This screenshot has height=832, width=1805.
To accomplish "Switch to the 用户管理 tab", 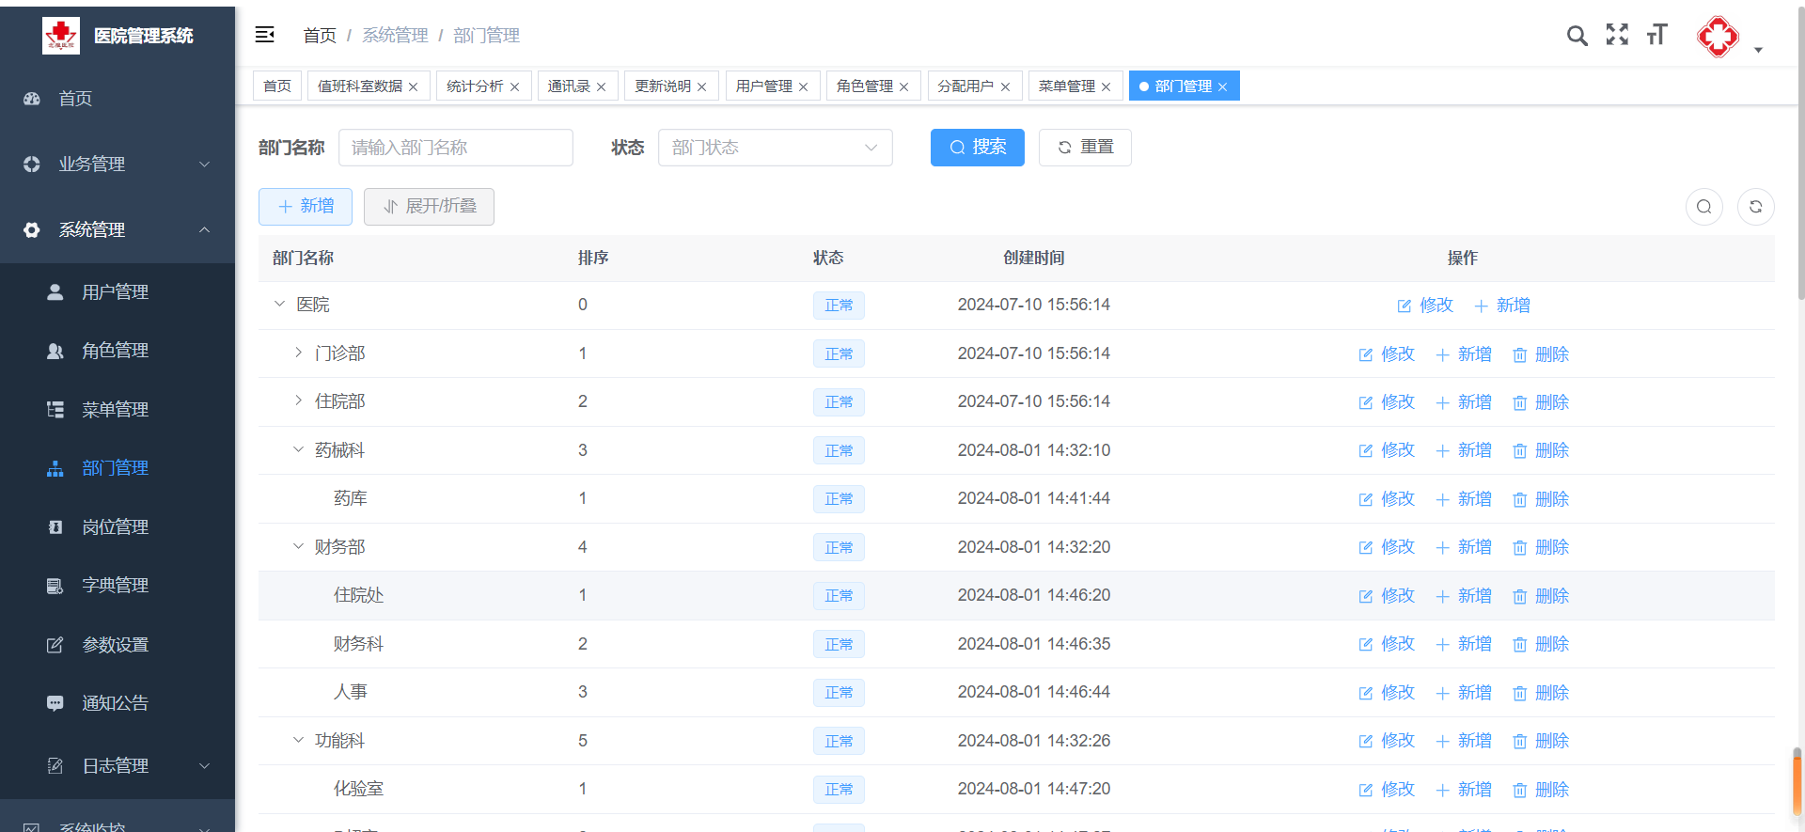I will tap(763, 86).
